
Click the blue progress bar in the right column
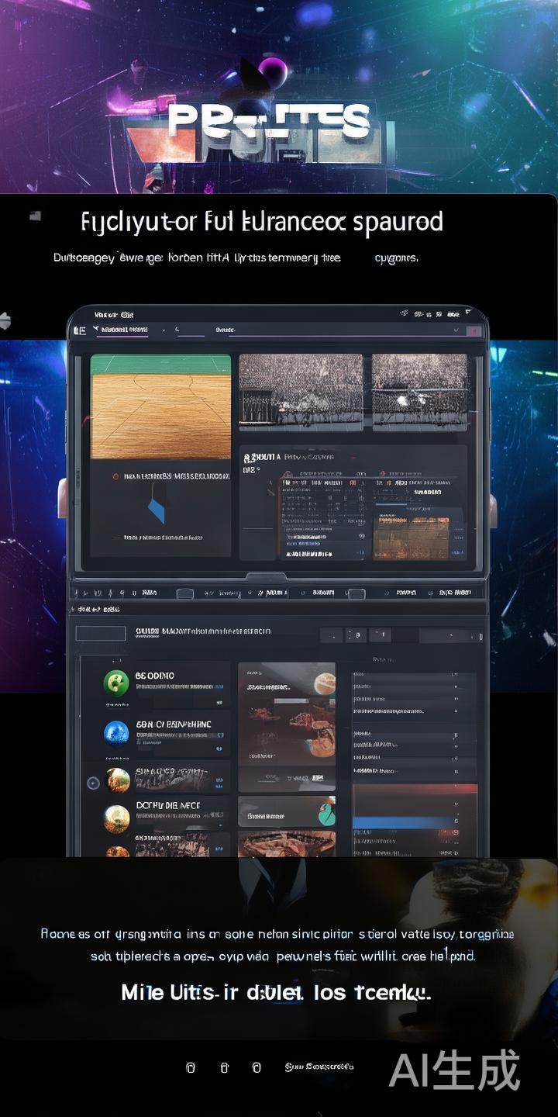click(403, 822)
